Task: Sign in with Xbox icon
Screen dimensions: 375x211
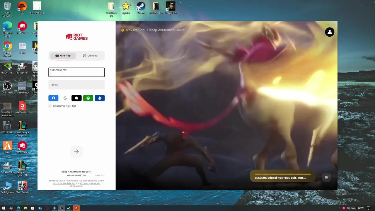Action: click(x=88, y=98)
